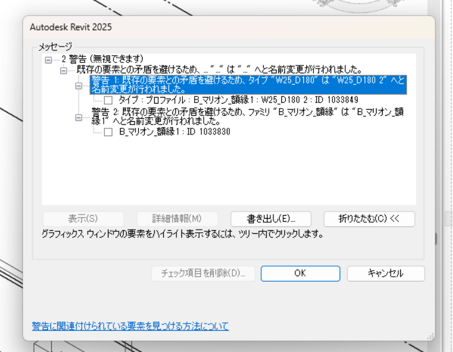Select the highlighted 警告 1 message row
This screenshot has width=453, height=352.
pyautogui.click(x=248, y=85)
